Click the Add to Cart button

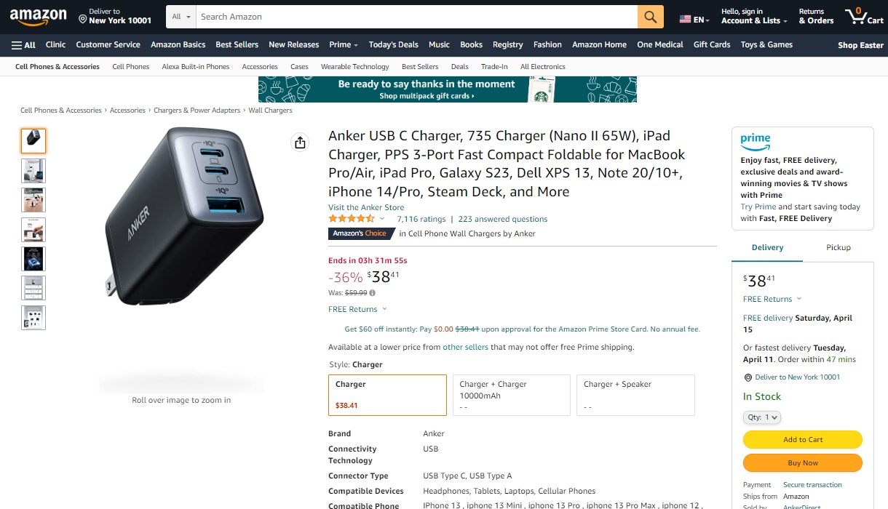click(803, 439)
